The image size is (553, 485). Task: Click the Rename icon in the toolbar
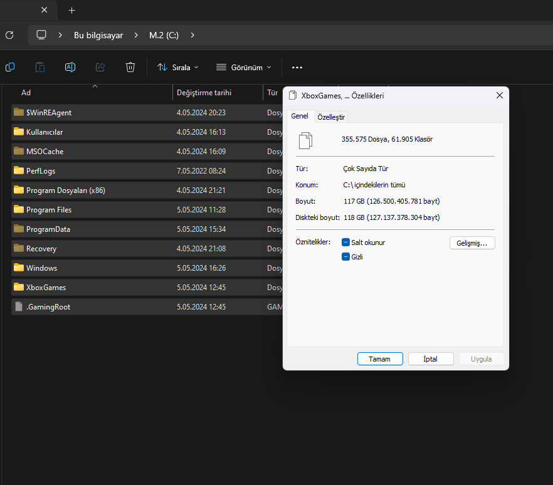(x=70, y=67)
